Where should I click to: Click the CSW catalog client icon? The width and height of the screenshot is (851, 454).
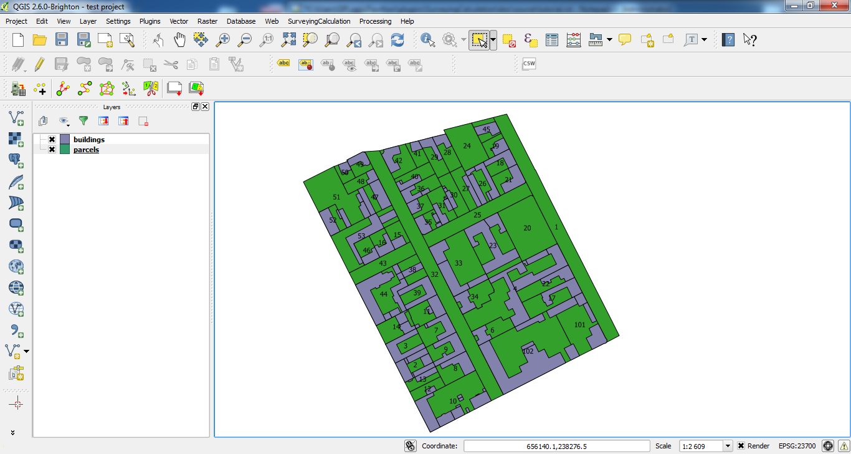click(529, 64)
